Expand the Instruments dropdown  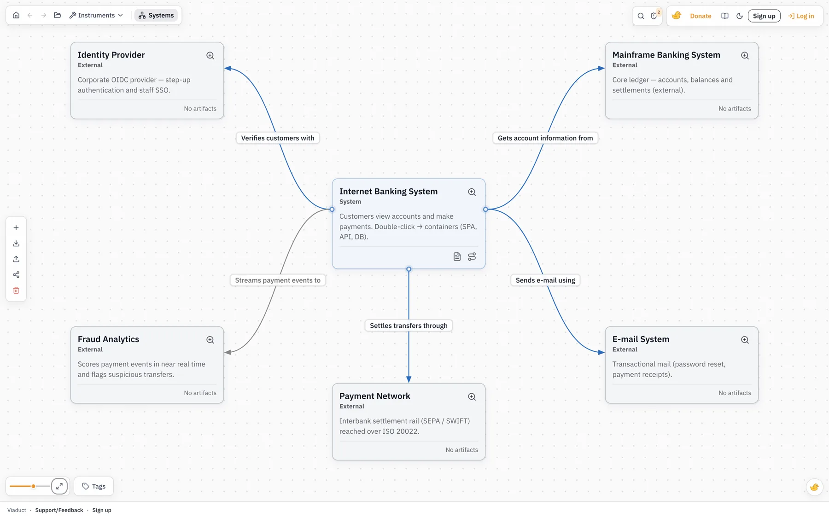[x=96, y=15]
